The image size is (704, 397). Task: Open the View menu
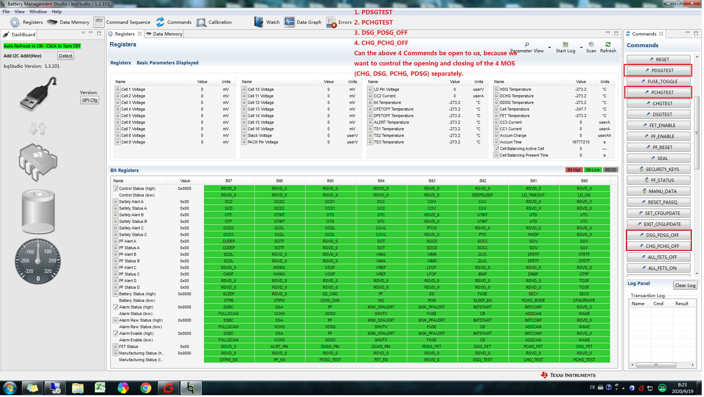click(x=19, y=12)
